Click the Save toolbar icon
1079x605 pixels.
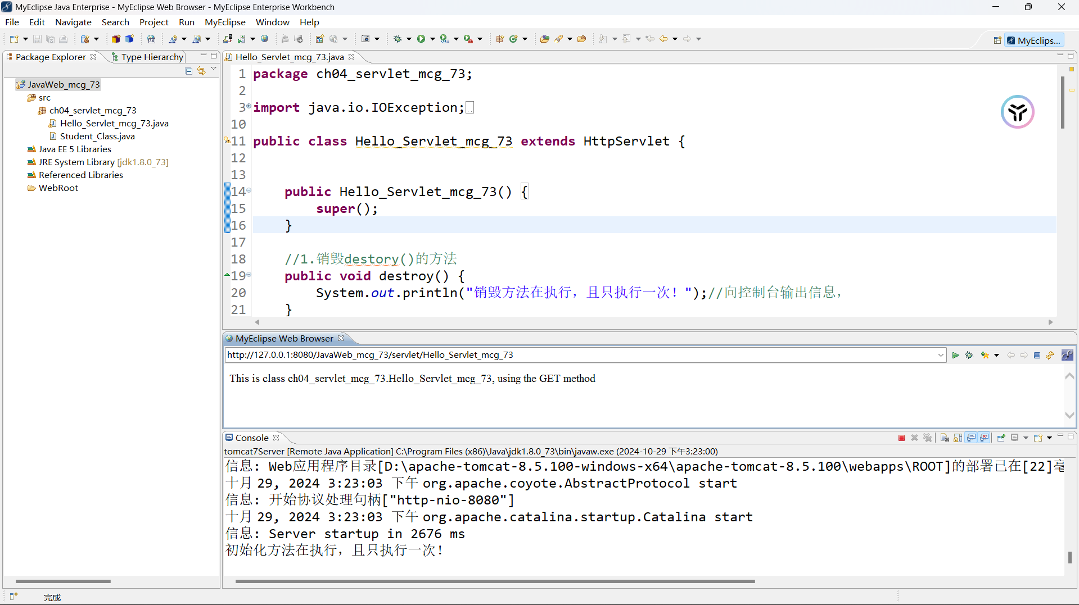37,39
